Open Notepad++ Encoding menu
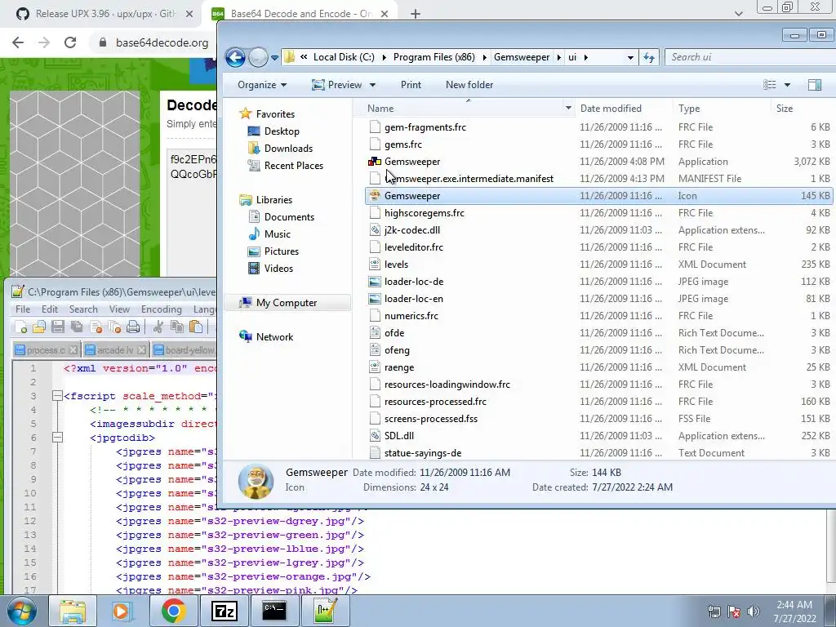This screenshot has width=836, height=627. click(x=162, y=309)
